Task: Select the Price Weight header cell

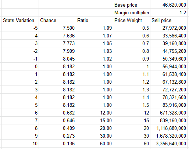Action: pyautogui.click(x=132, y=20)
